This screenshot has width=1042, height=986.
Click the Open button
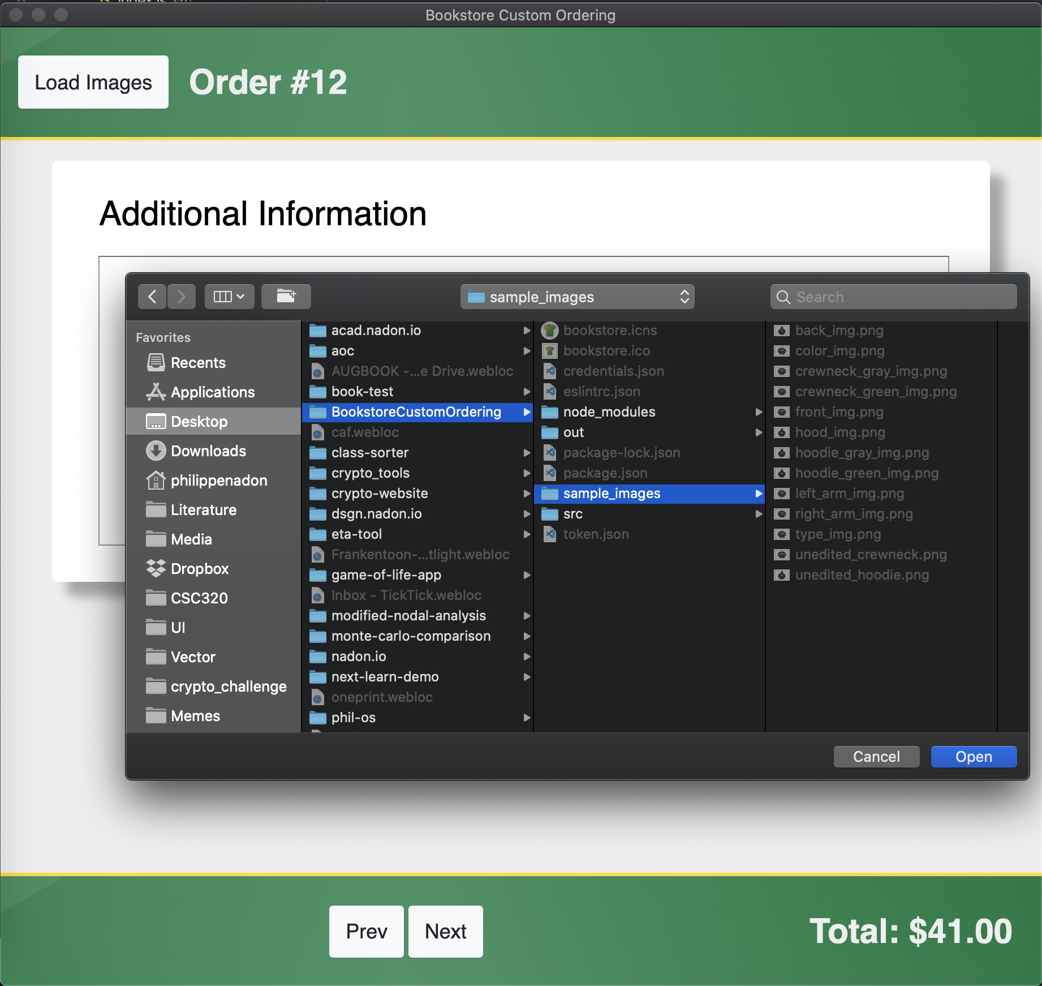[973, 757]
